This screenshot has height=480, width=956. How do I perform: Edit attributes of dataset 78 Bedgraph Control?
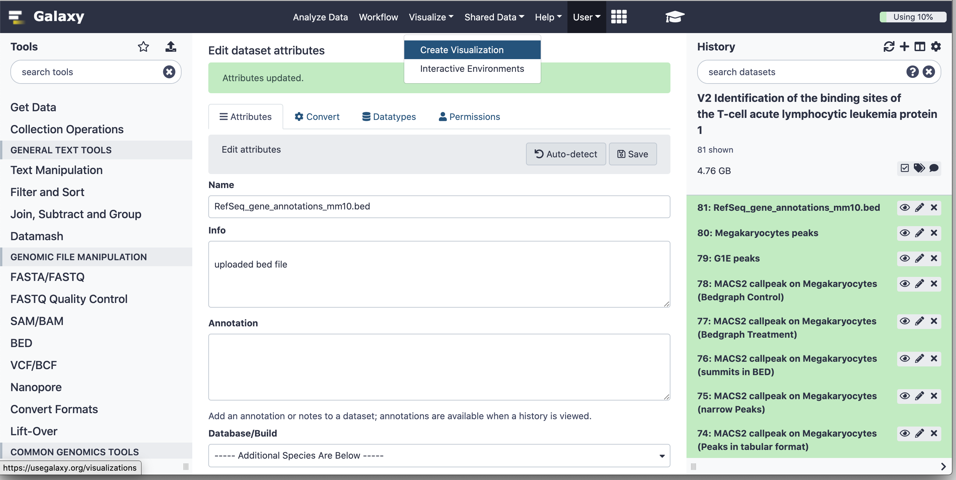coord(919,284)
